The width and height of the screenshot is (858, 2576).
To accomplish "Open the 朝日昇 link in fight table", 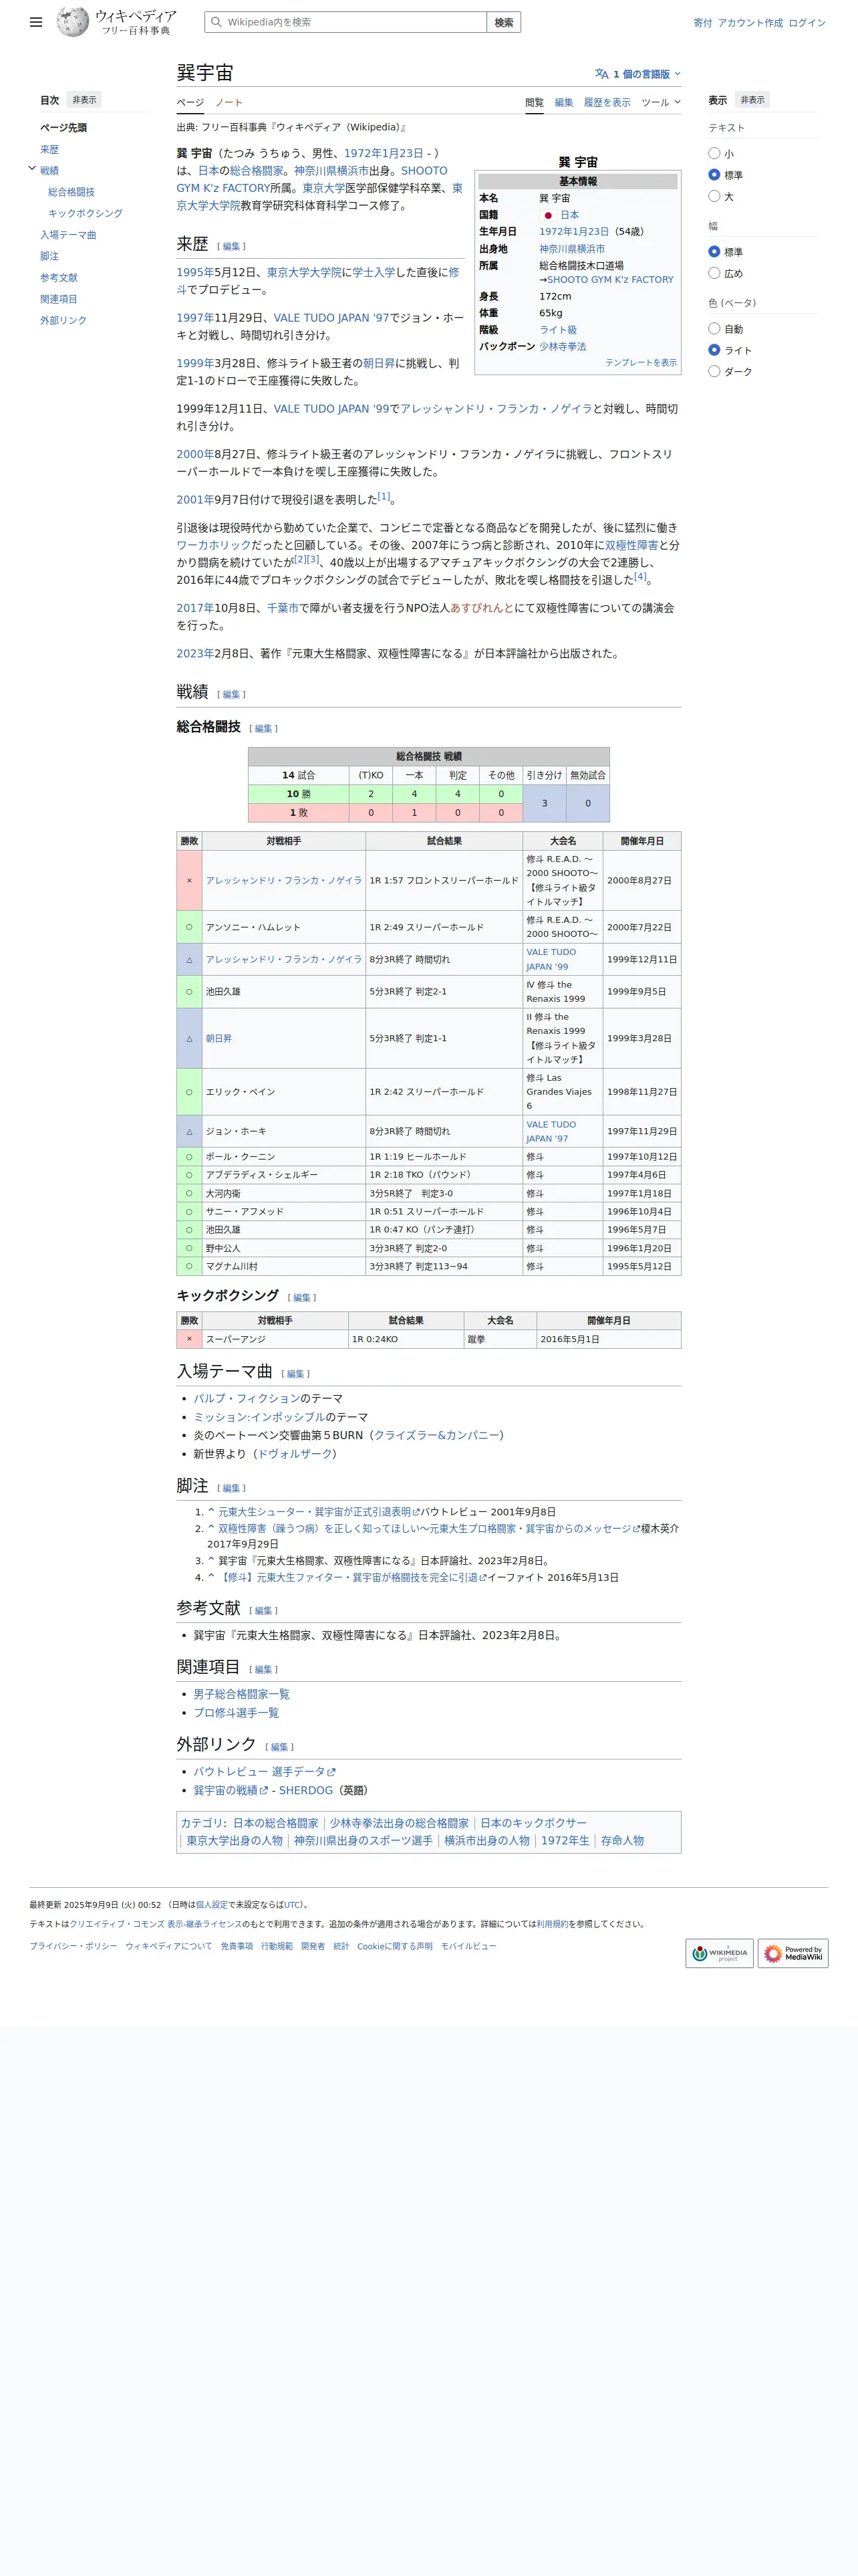I will [219, 1039].
